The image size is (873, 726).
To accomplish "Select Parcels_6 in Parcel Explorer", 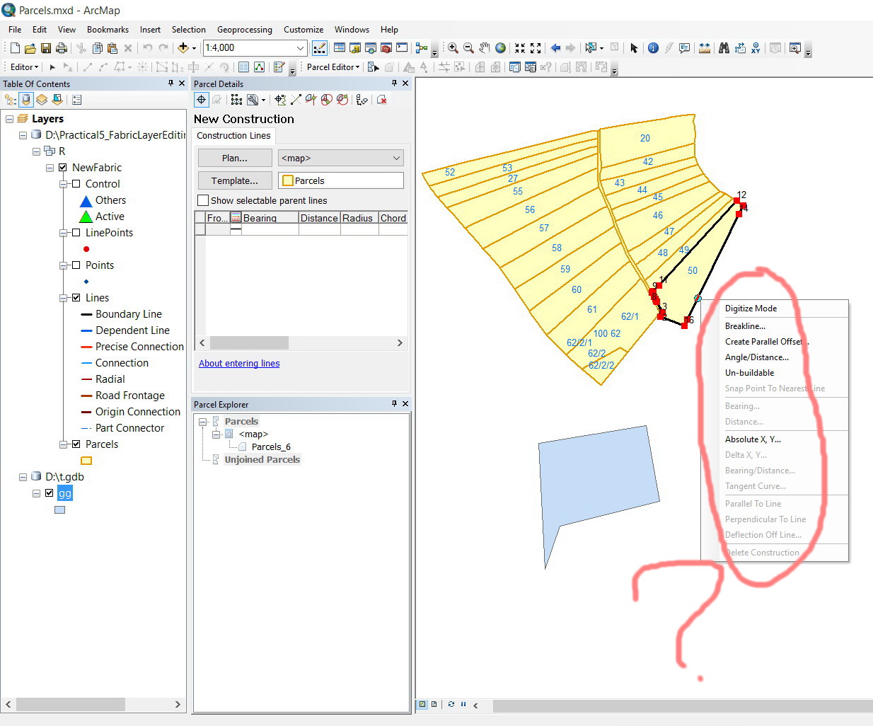I will pos(270,447).
